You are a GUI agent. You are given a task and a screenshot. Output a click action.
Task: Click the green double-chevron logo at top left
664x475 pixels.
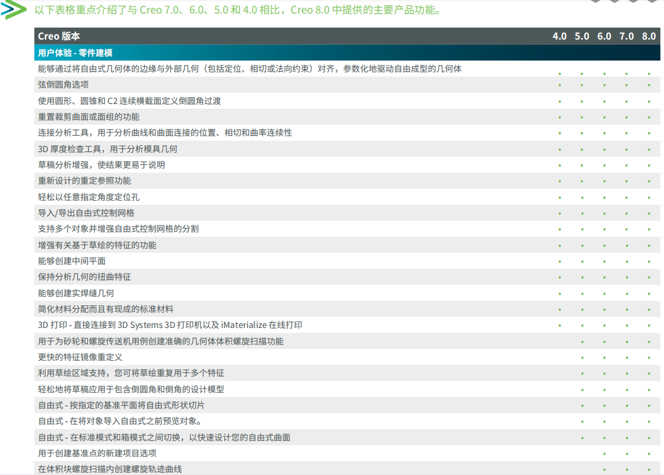(x=14, y=10)
